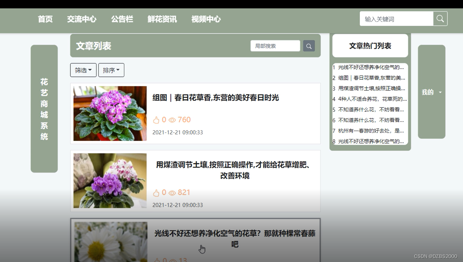Click the top search magnifier icon
Image resolution: width=463 pixels, height=262 pixels.
pos(440,19)
